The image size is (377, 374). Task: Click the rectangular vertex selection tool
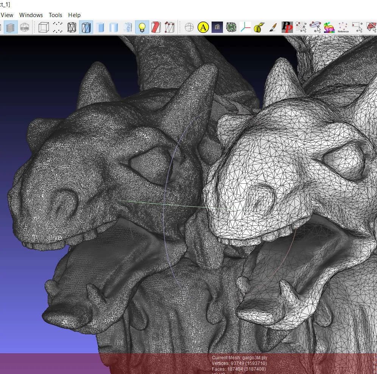tap(357, 27)
